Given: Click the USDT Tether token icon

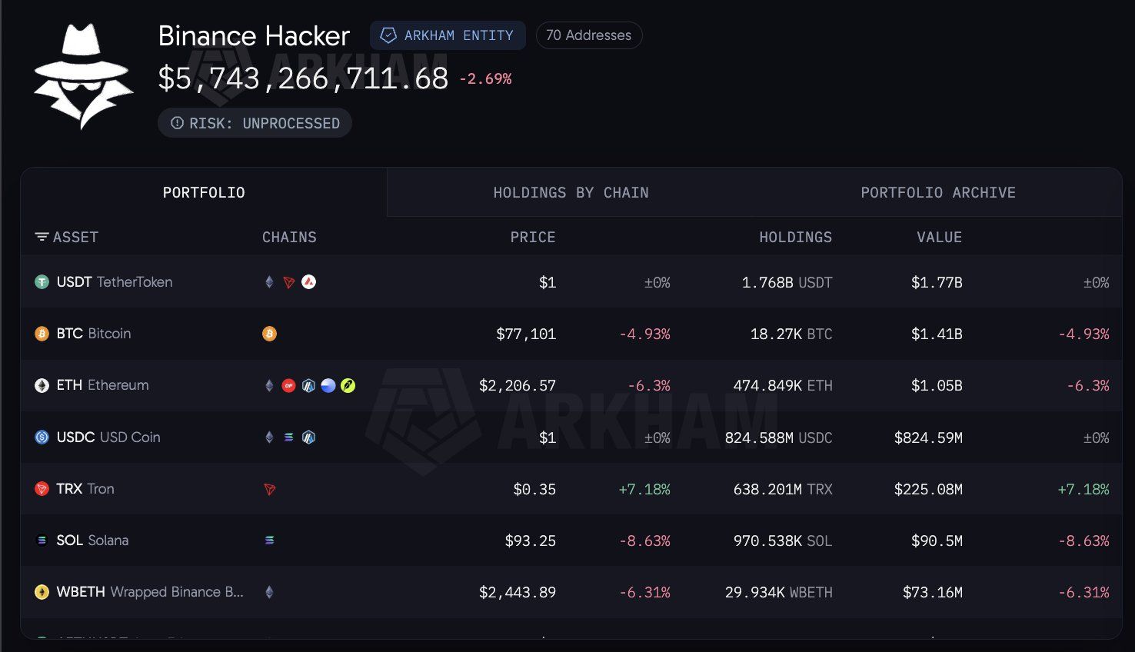Looking at the screenshot, I should point(42,282).
